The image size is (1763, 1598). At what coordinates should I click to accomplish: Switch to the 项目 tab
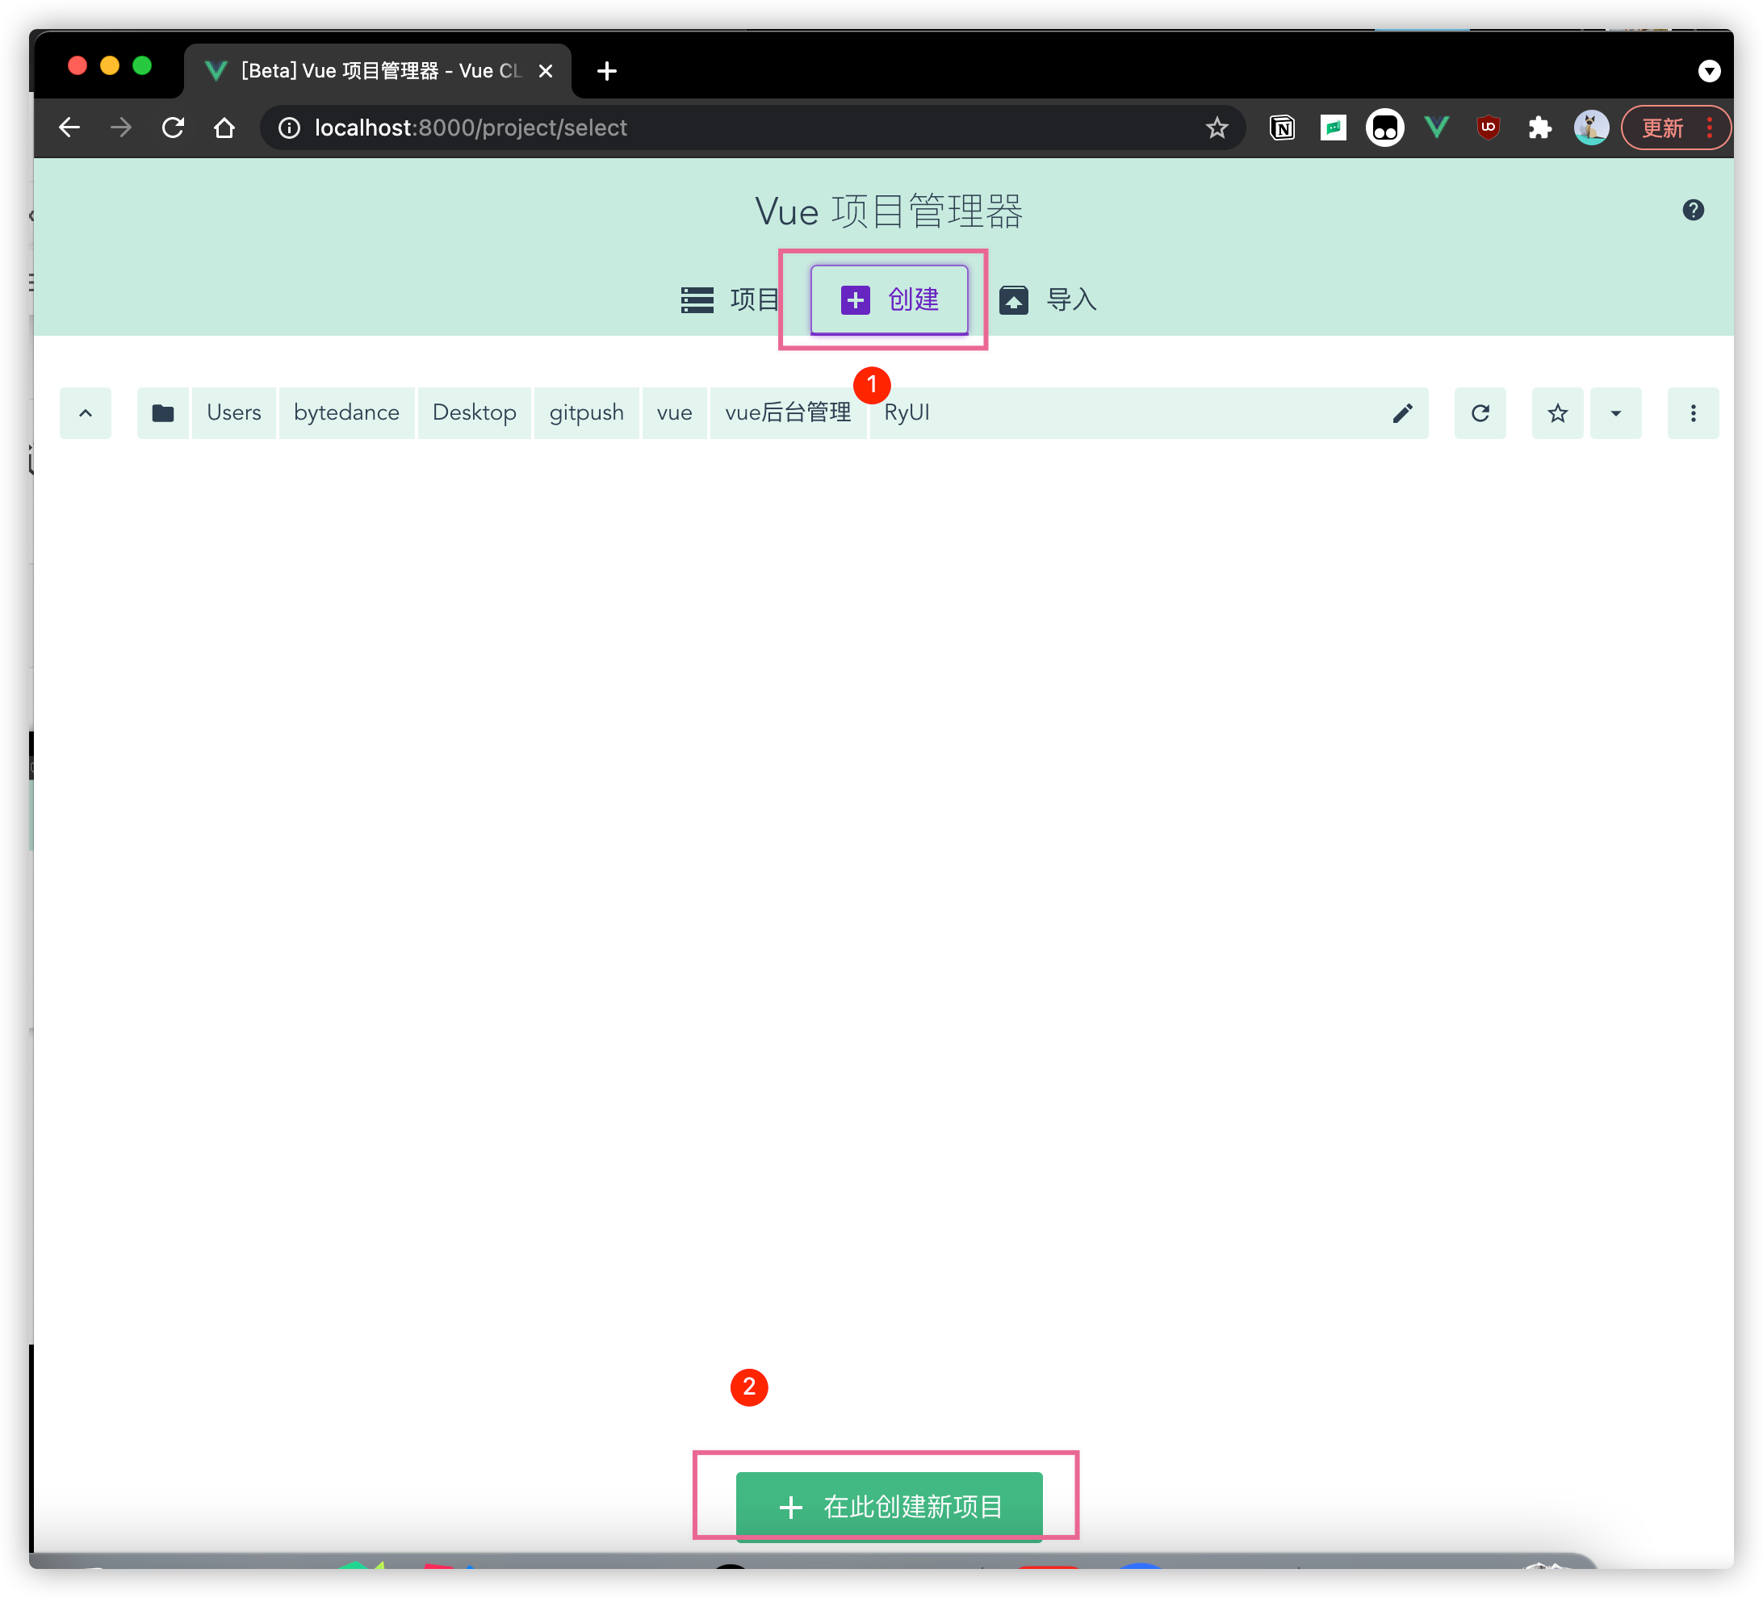click(731, 300)
